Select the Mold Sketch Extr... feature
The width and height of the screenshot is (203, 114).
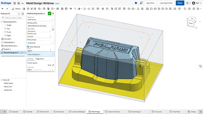(11, 46)
